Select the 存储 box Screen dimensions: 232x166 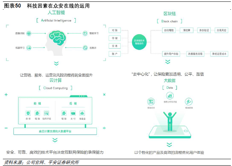pos(115,38)
